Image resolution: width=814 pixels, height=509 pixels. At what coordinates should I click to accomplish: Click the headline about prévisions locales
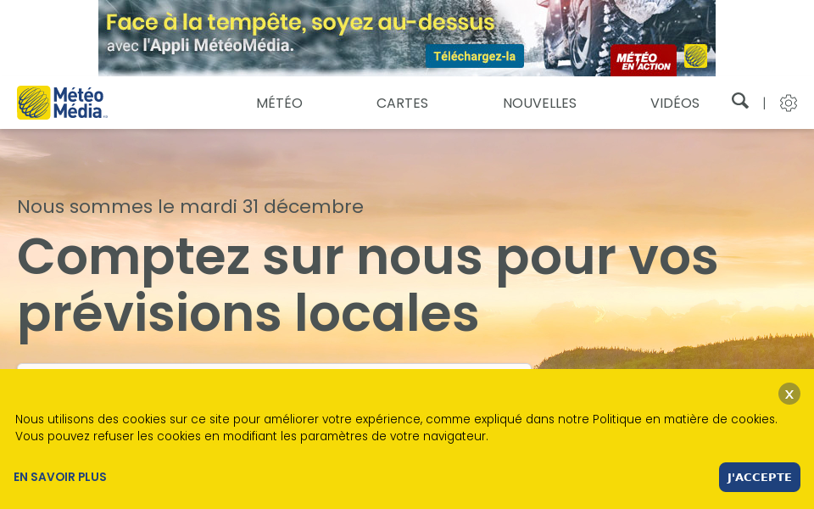367,285
